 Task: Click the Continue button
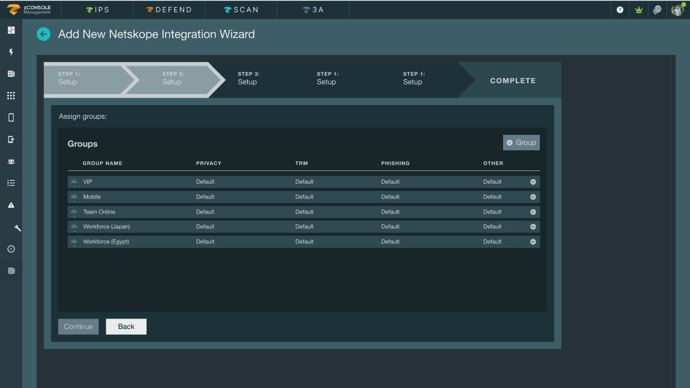point(78,326)
